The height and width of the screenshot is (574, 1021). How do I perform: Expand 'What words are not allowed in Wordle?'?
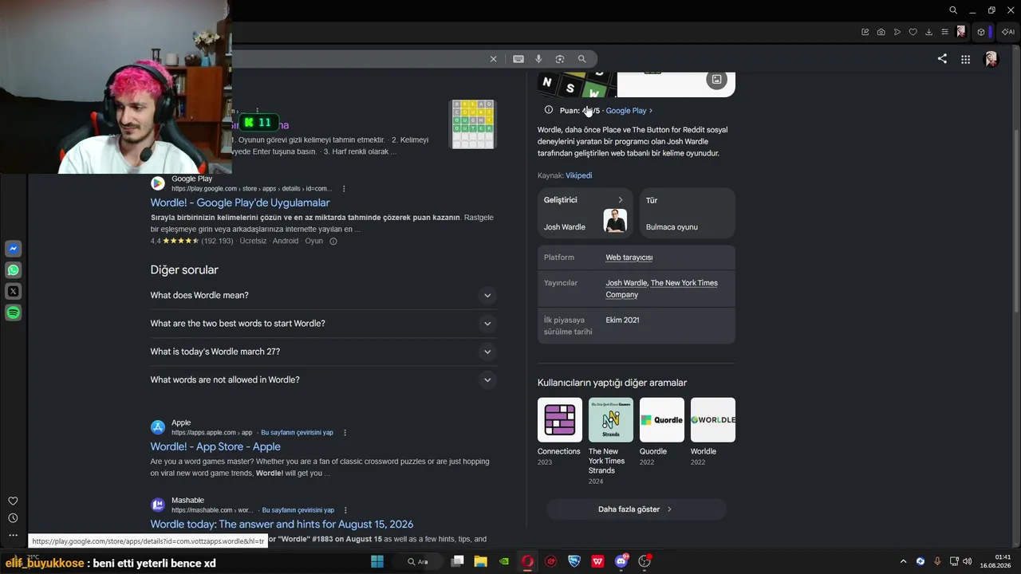pos(323,379)
